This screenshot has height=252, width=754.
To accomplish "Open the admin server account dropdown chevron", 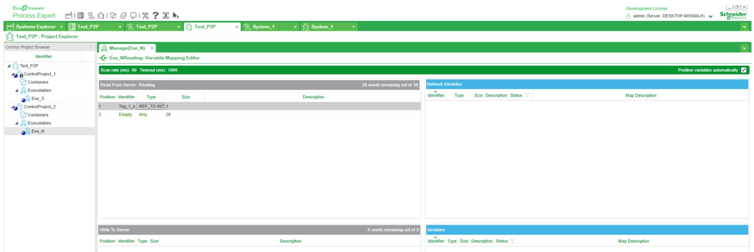I will (710, 16).
